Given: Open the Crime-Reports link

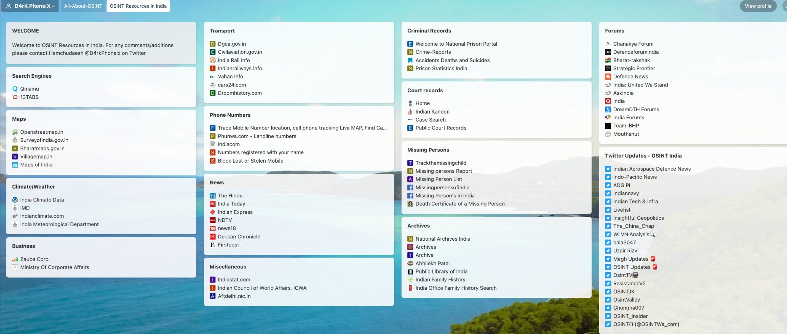Looking at the screenshot, I should tap(433, 52).
